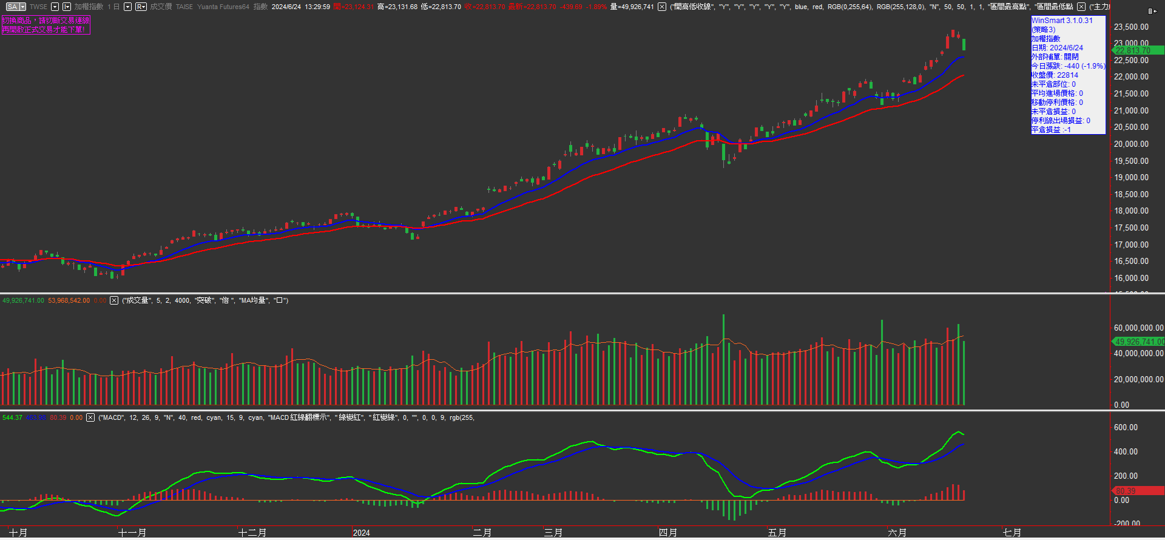Viewport: 1165px width, 540px height.
Task: Select the 三月 marker on the time axis
Action: point(553,533)
